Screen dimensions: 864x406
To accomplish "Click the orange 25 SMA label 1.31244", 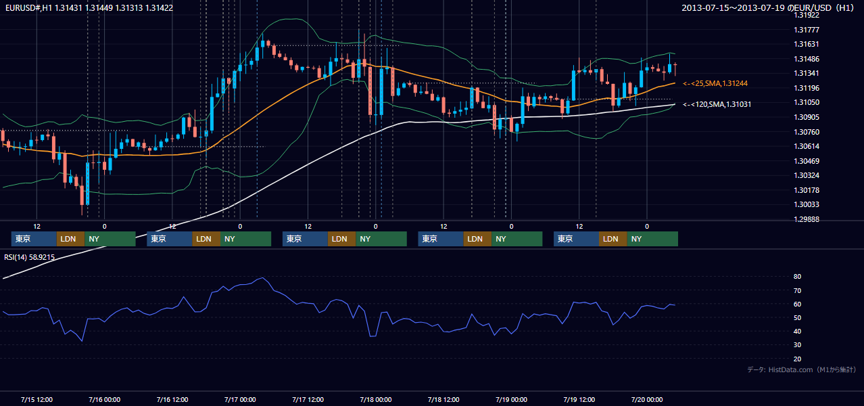I will pyautogui.click(x=715, y=83).
